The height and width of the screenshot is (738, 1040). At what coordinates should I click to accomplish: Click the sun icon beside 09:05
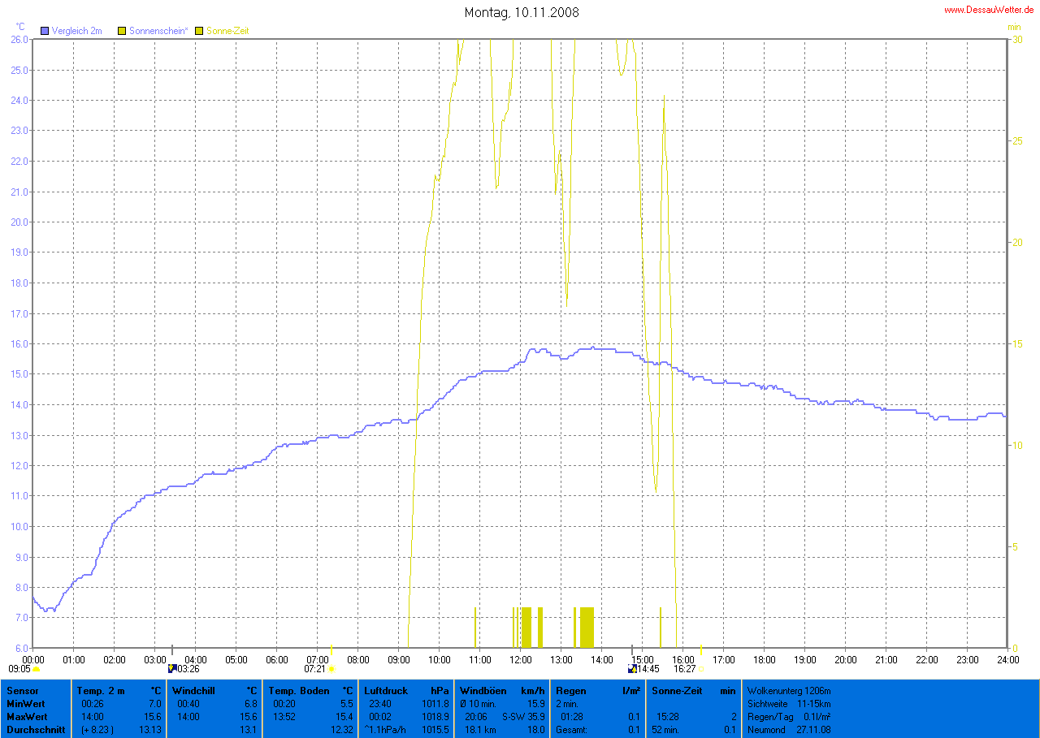pyautogui.click(x=37, y=670)
